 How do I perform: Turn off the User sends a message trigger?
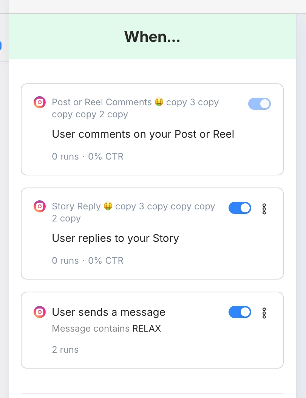pos(240,312)
